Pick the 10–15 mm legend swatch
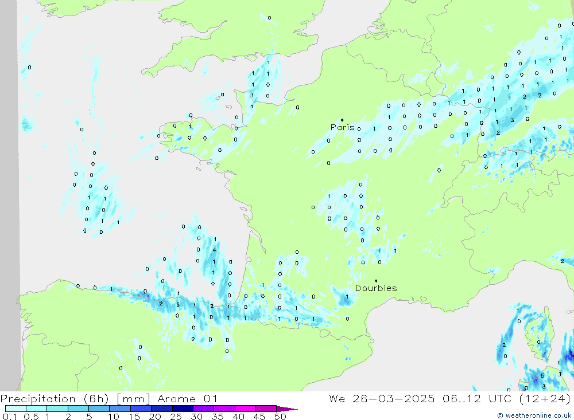The width and height of the screenshot is (574, 420). point(120,409)
